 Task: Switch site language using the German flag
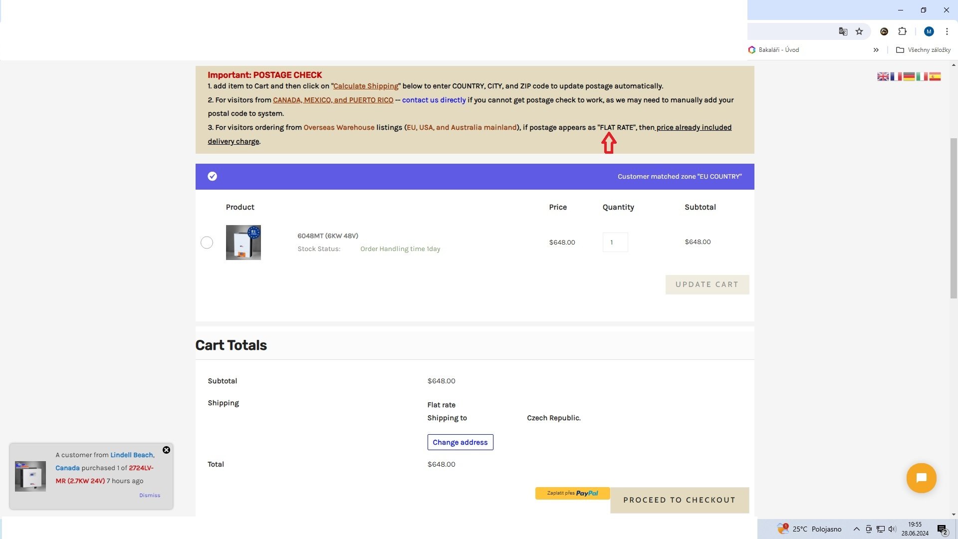click(x=909, y=76)
